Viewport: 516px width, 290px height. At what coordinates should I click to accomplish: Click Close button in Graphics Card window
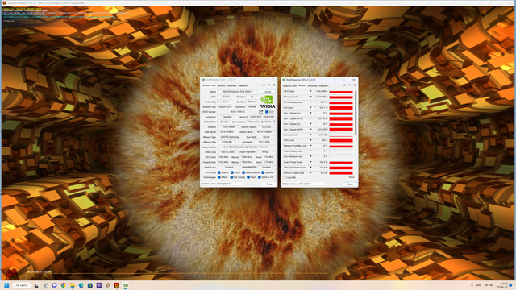coord(269,184)
